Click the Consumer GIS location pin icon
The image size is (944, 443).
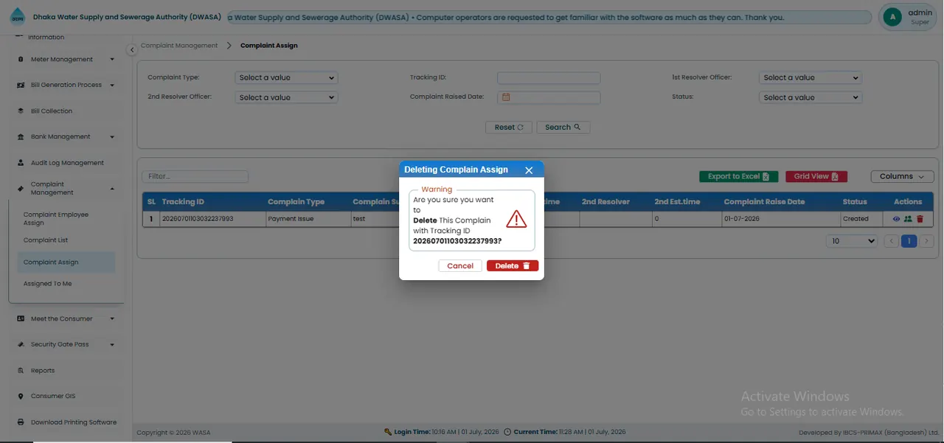click(21, 397)
